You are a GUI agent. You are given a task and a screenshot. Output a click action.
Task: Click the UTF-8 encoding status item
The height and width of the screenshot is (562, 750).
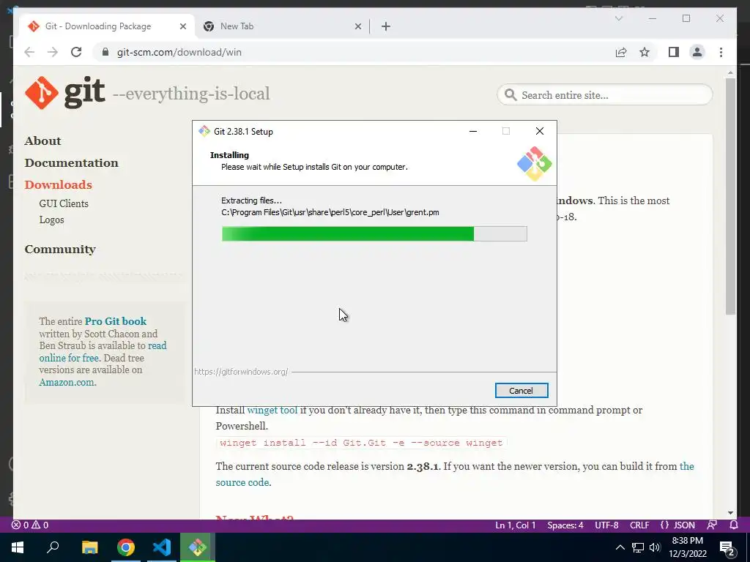606,525
